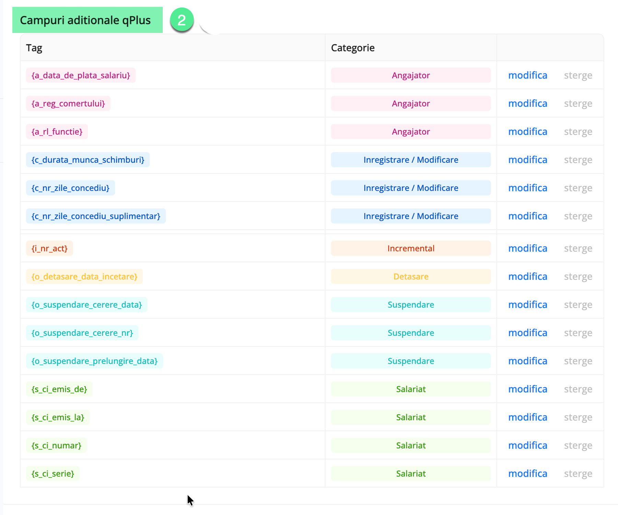The height and width of the screenshot is (515, 618).
Task: Edit the o_suspendare_cerere_nr field
Action: [x=527, y=333]
